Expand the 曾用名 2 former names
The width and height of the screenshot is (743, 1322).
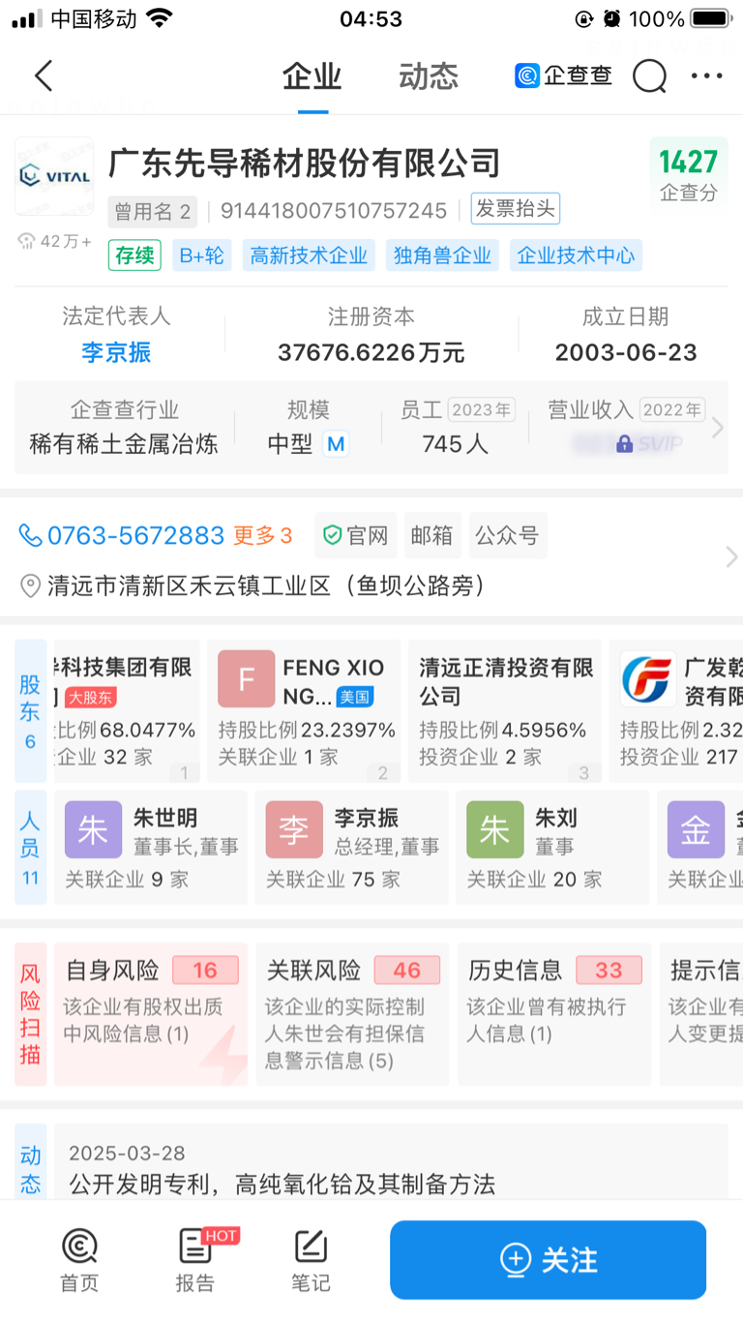[153, 211]
